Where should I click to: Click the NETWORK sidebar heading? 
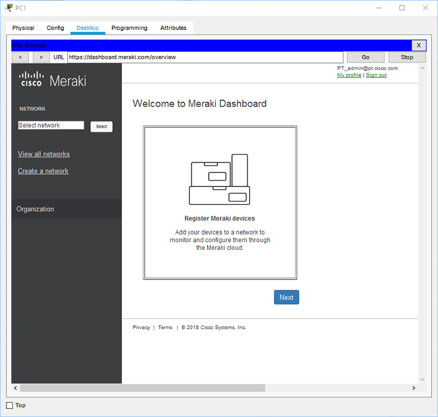(x=32, y=109)
